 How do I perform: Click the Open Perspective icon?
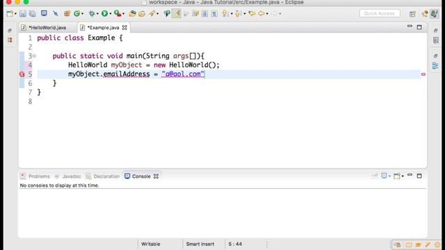(412, 14)
